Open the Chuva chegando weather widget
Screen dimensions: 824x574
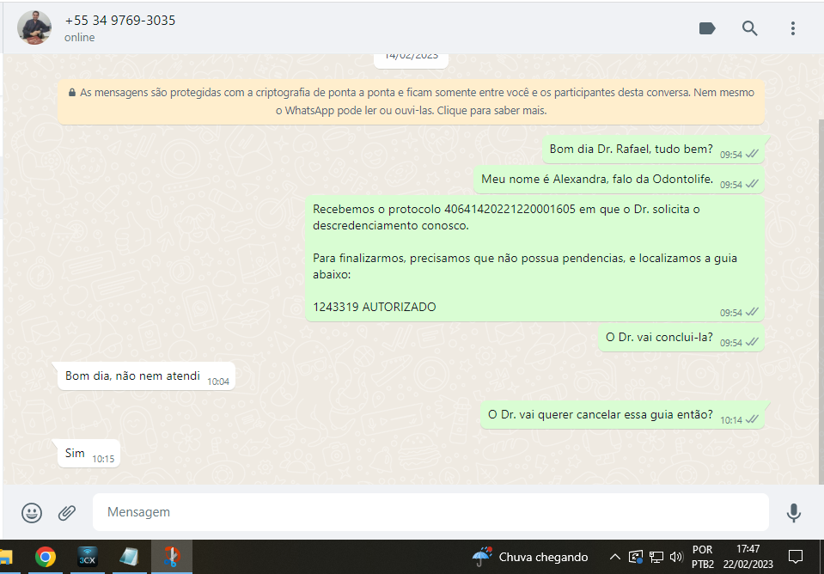point(530,557)
